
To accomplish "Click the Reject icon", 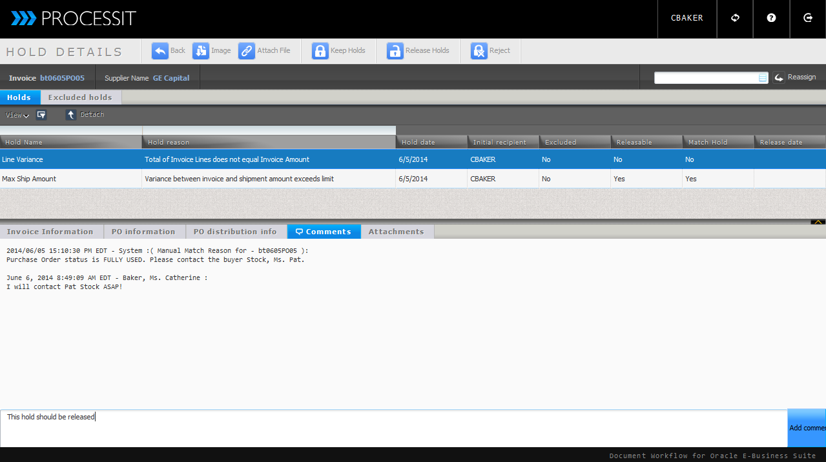I will pyautogui.click(x=479, y=51).
